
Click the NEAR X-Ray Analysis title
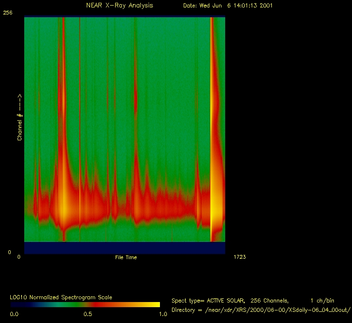coord(119,6)
